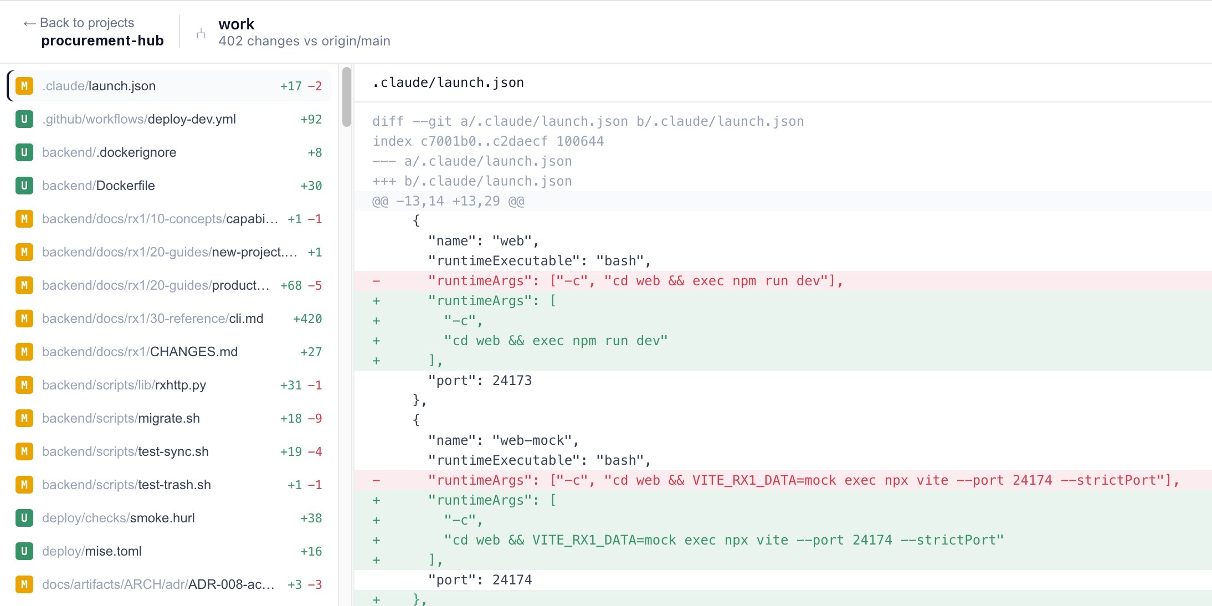Click the "port": 24173 line
The height and width of the screenshot is (606, 1212).
point(783,381)
